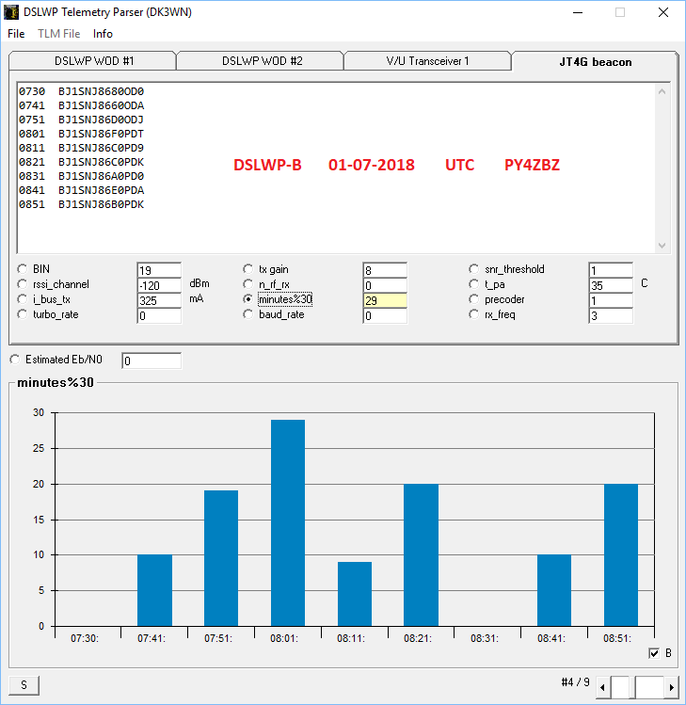Choose the tx gain radio button
Screen dimensions: 686x705
(x=248, y=269)
